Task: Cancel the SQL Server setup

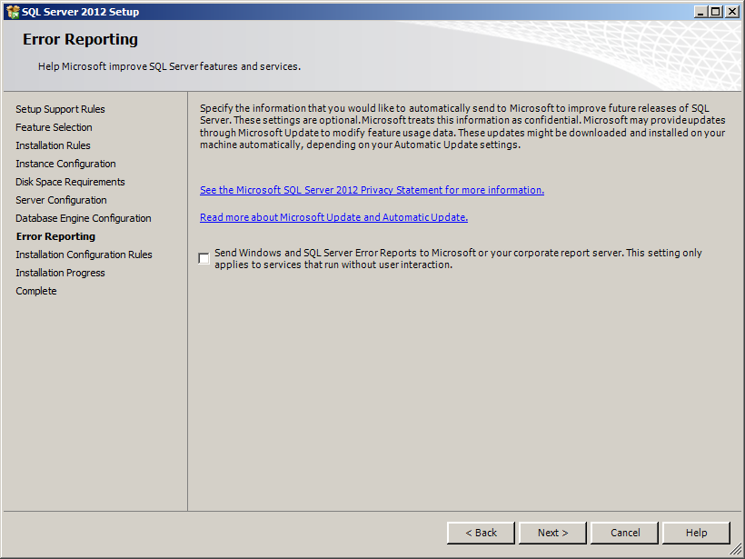Action: (x=625, y=533)
